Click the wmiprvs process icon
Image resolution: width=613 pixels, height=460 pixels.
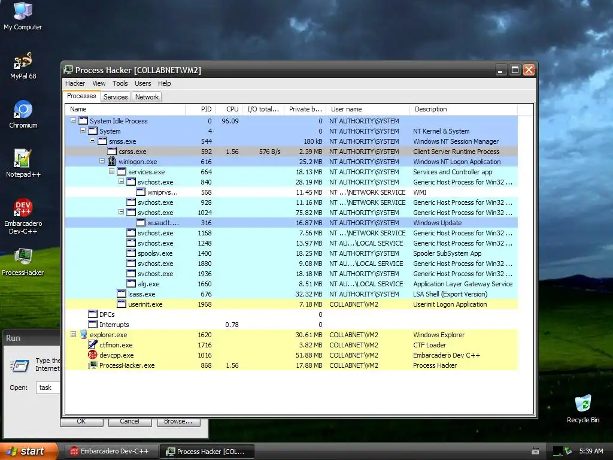pyautogui.click(x=141, y=192)
